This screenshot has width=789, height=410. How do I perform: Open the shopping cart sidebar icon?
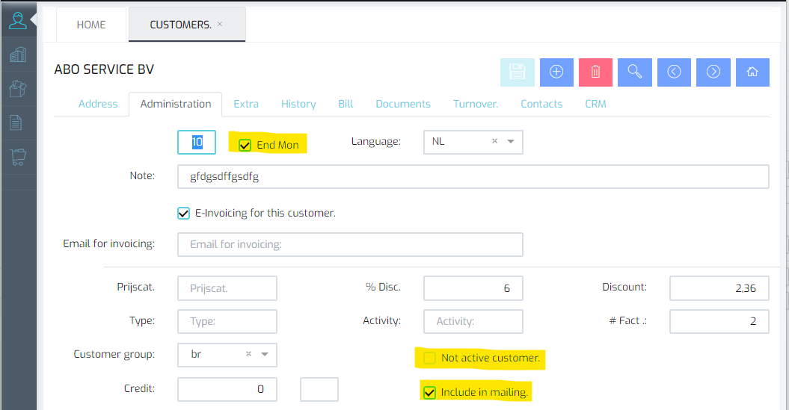18,157
